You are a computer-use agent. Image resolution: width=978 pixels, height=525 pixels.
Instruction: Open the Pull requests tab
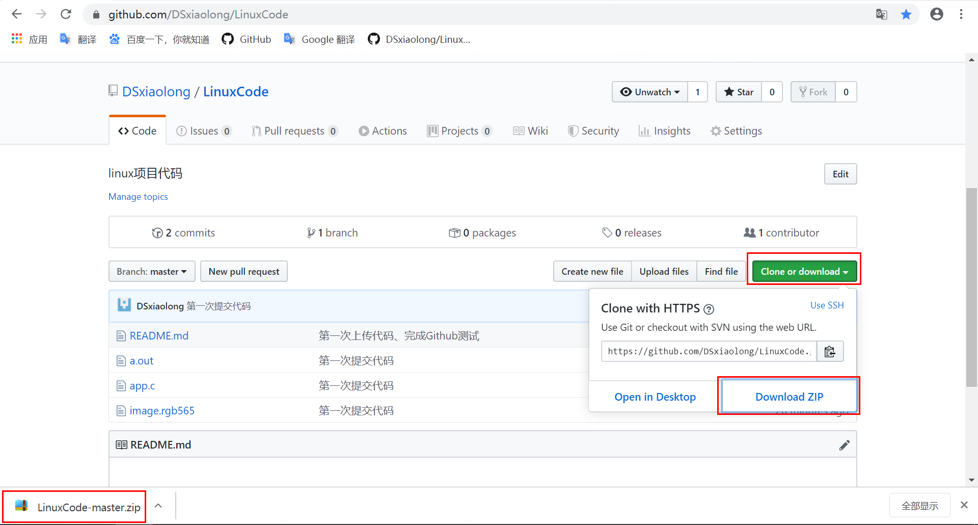tap(294, 131)
